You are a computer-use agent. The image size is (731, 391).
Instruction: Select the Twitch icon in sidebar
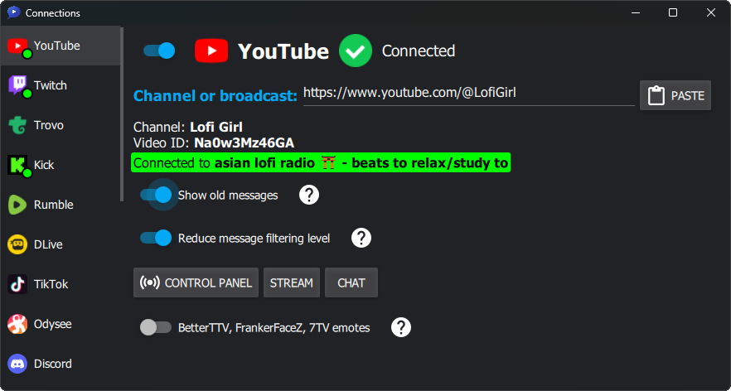pos(17,85)
